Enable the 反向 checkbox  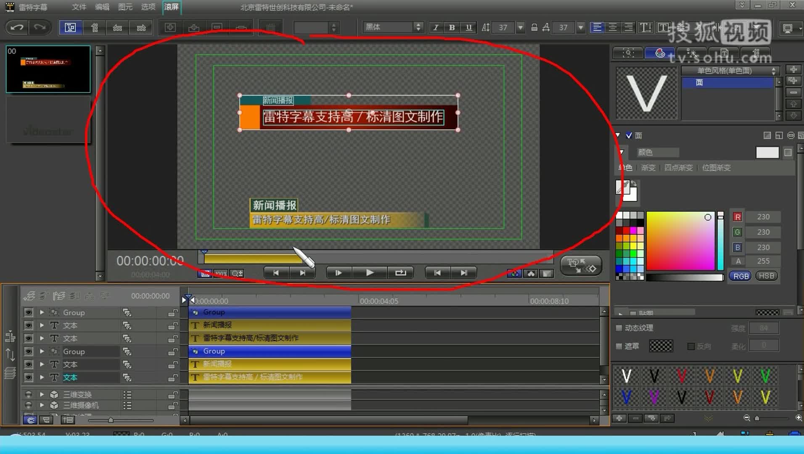691,346
